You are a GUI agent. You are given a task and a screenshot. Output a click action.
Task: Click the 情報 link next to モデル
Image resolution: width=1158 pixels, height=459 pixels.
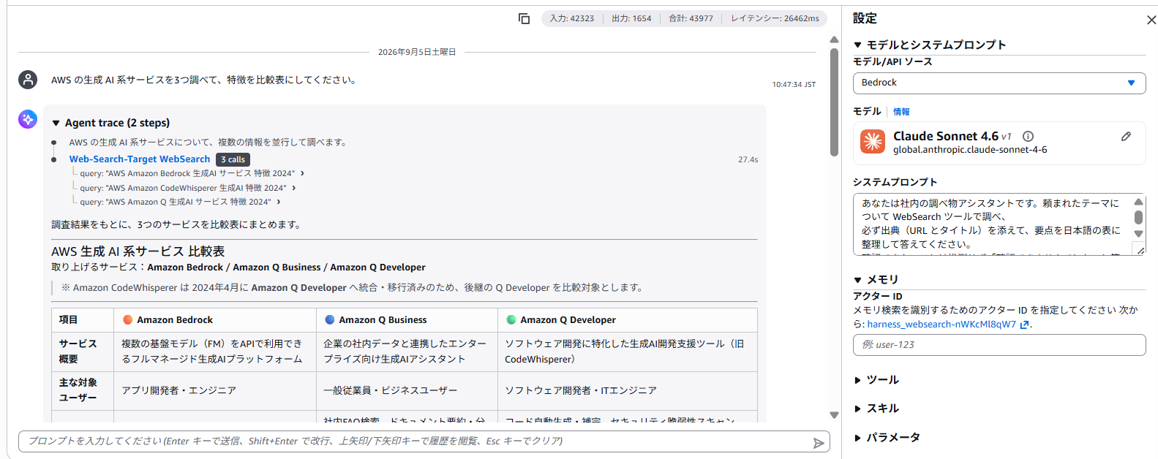coord(901,112)
